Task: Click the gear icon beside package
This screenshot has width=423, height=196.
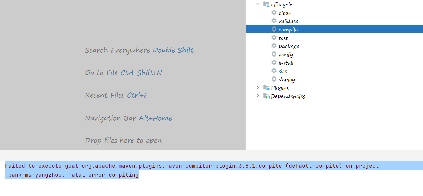Action: (x=274, y=46)
